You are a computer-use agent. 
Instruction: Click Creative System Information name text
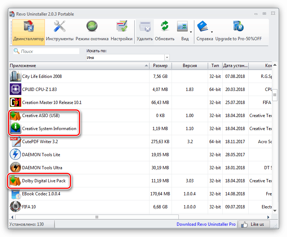(x=49, y=129)
